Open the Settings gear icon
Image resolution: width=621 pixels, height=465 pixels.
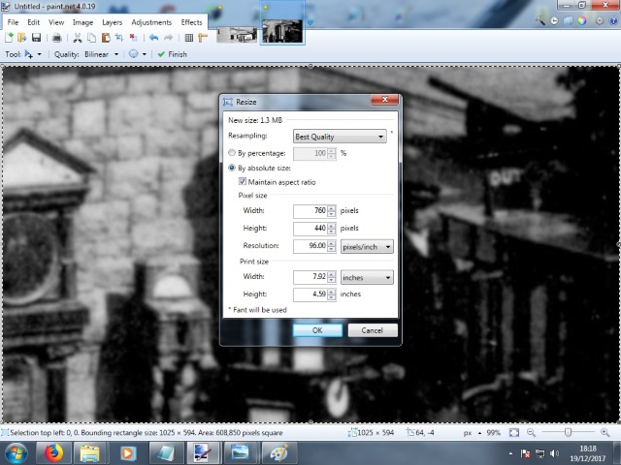600,20
